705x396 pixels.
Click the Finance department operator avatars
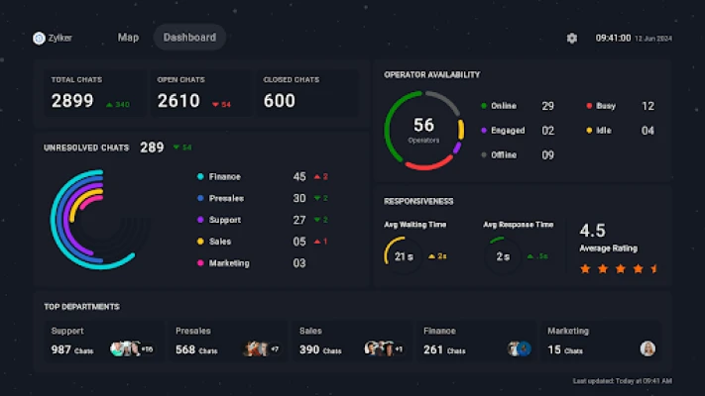520,348
